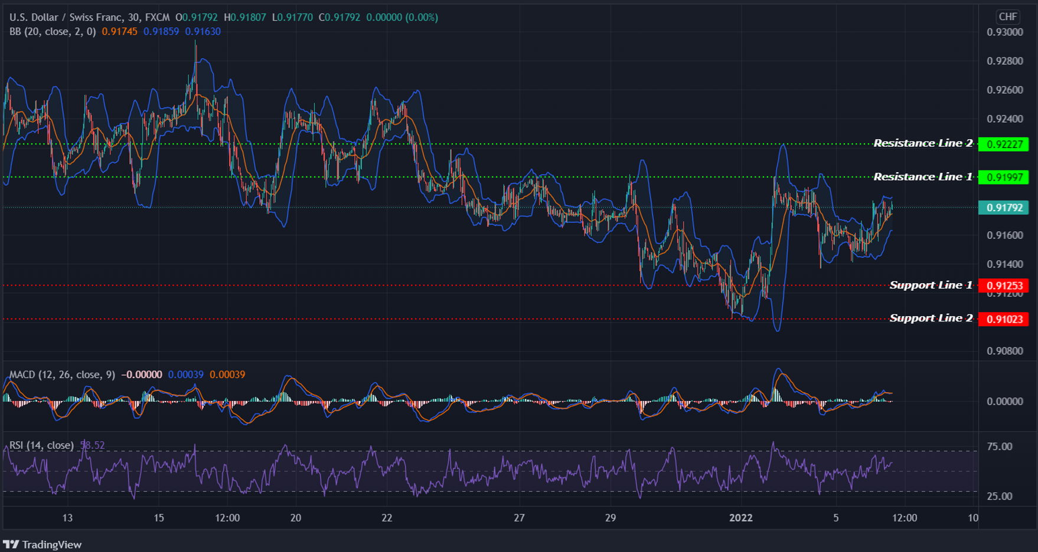Click the 12:00 label on the time axis
Image resolution: width=1038 pixels, height=552 pixels.
pos(228,518)
